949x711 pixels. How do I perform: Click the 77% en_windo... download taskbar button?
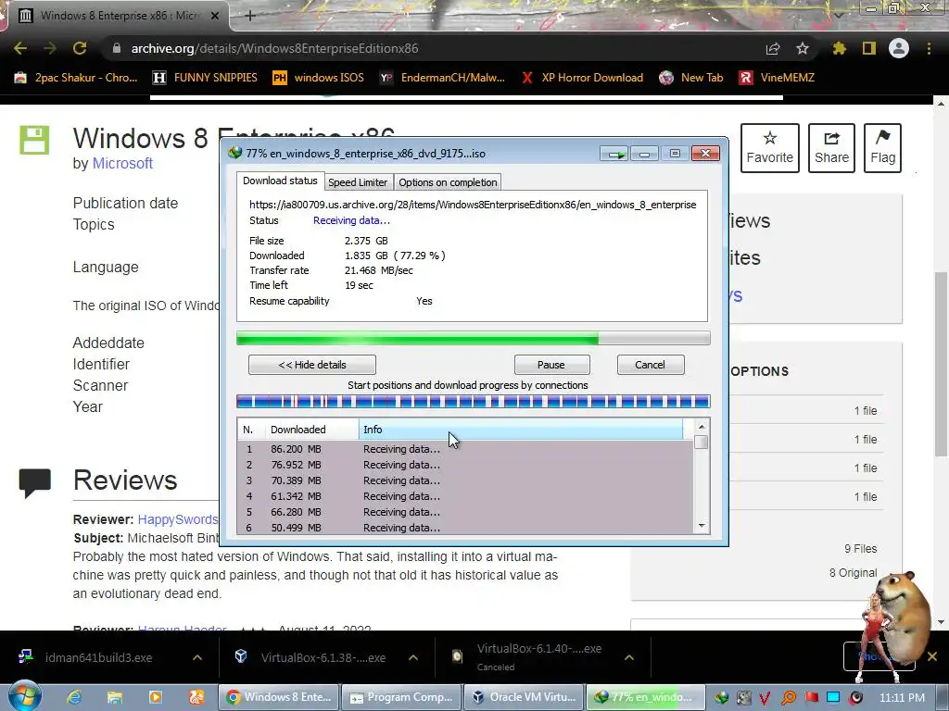pos(646,697)
